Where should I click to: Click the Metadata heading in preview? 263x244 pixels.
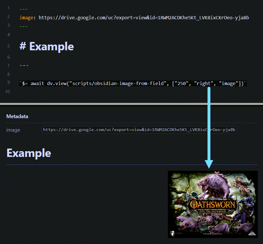click(x=17, y=116)
